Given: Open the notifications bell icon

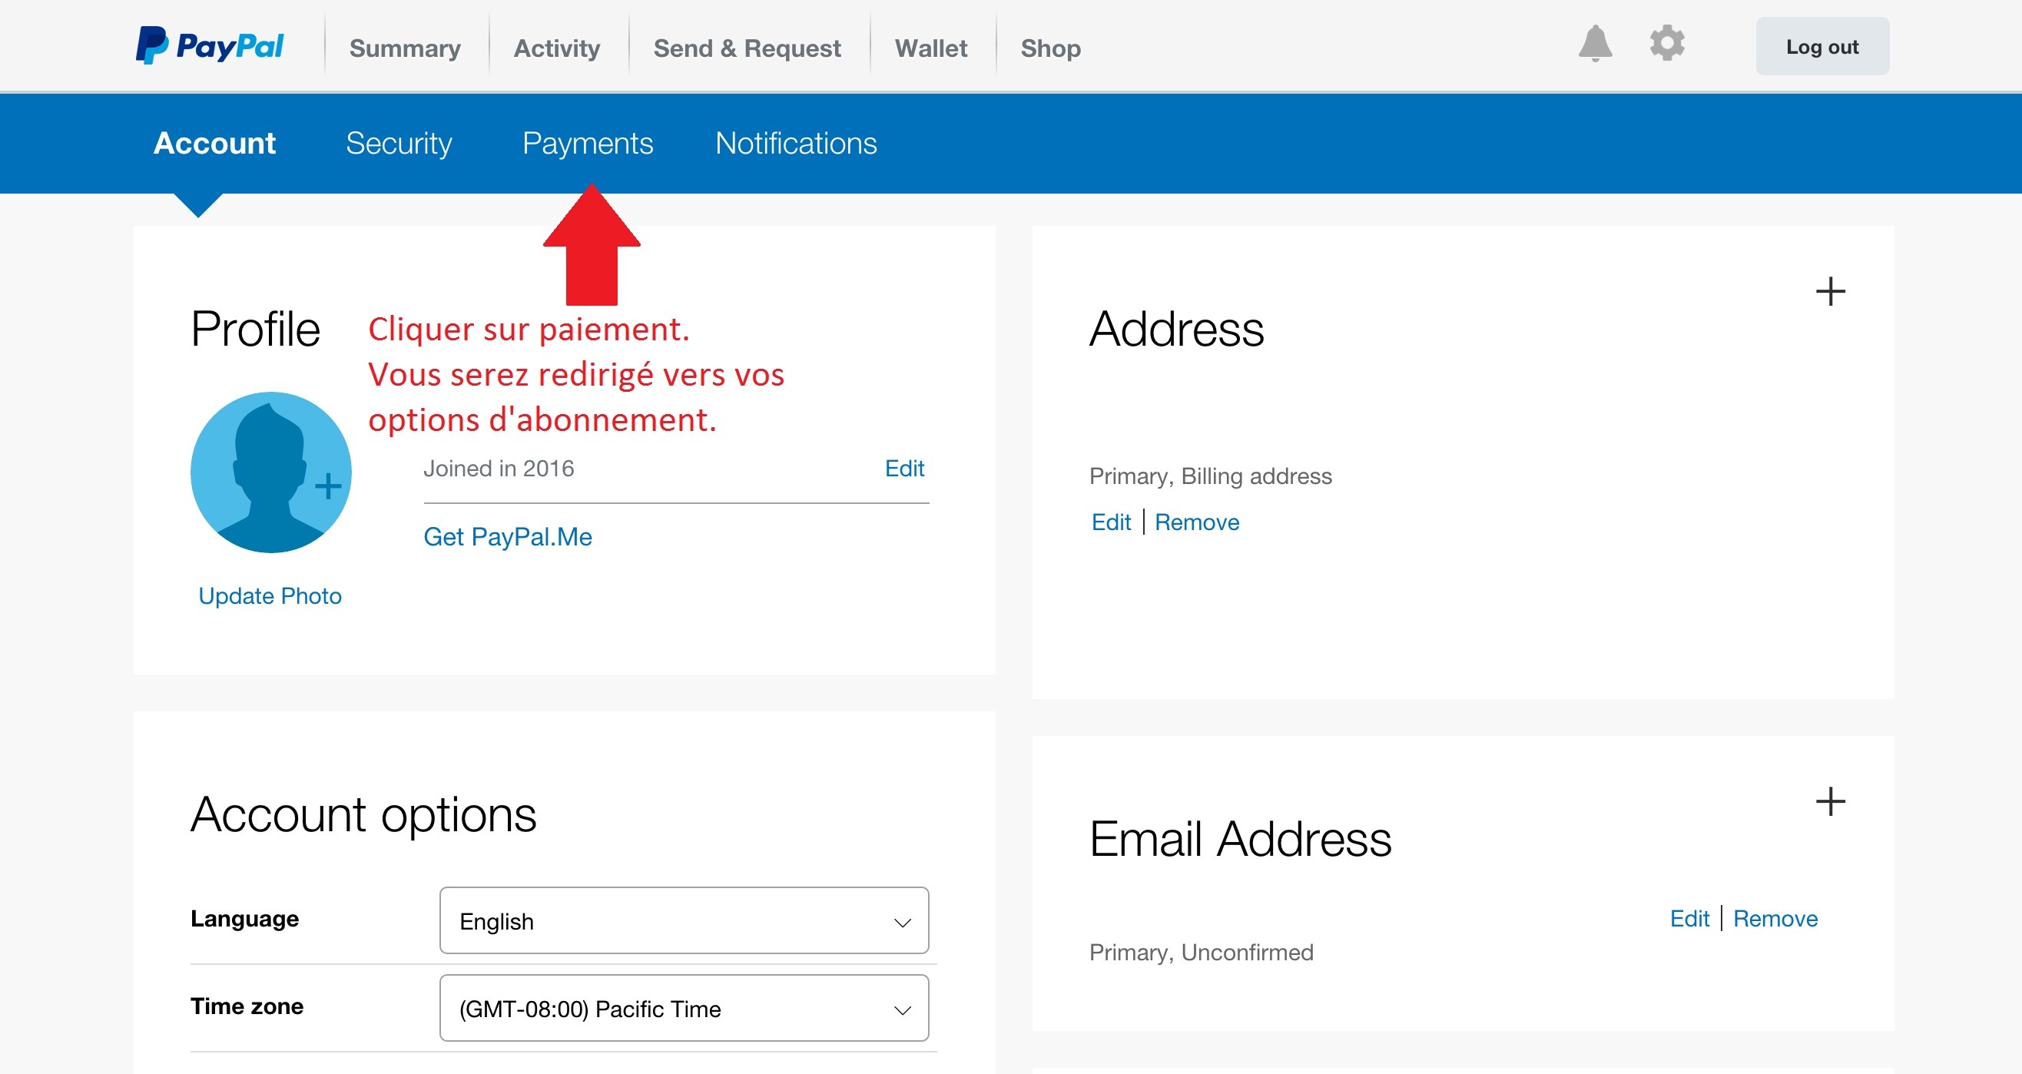Looking at the screenshot, I should click(x=1595, y=43).
